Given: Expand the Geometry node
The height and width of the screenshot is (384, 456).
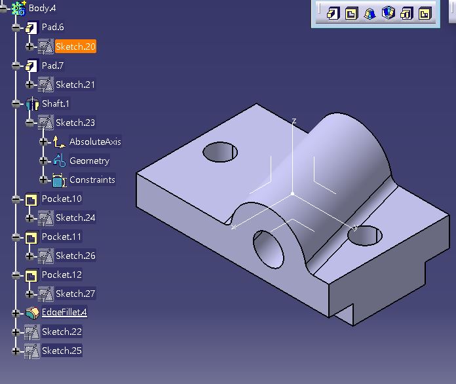Looking at the screenshot, I should (43, 161).
